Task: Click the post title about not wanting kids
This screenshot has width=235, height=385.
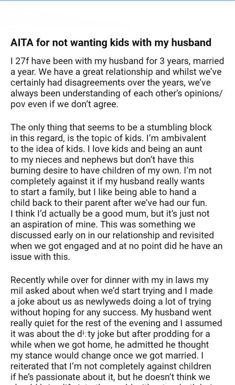Action: pyautogui.click(x=111, y=43)
